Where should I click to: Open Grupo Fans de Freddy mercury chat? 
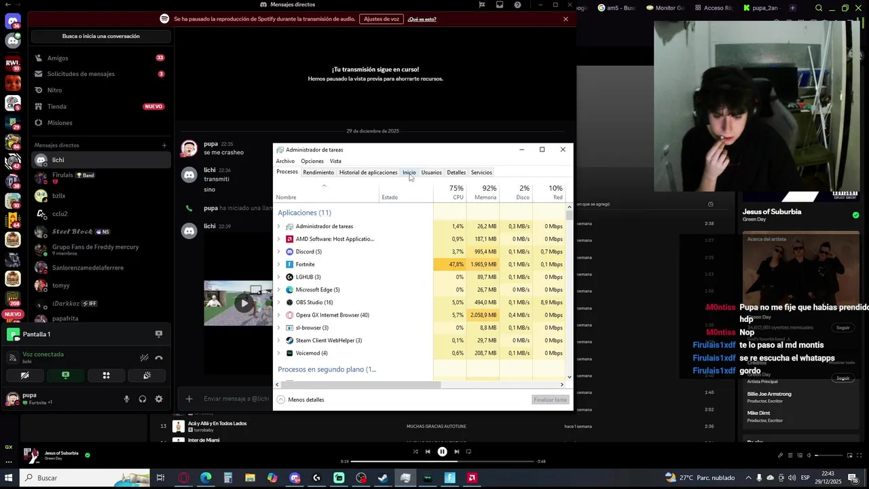100,249
